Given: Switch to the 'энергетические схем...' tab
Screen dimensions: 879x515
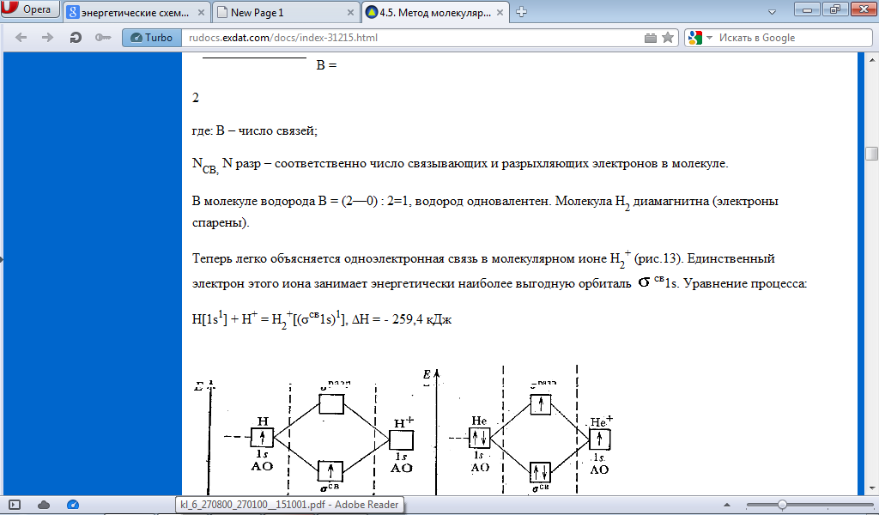Looking at the screenshot, I should point(136,12).
